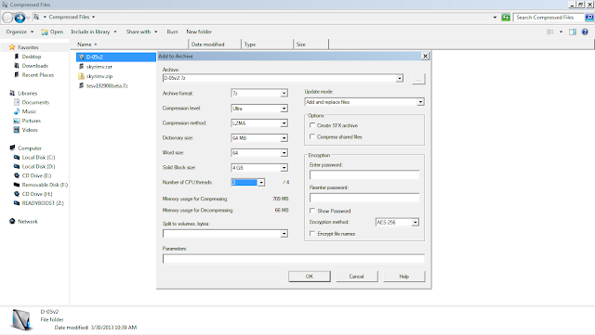The image size is (595, 335).
Task: Toggle Compress shared files checkbox
Action: 312,136
